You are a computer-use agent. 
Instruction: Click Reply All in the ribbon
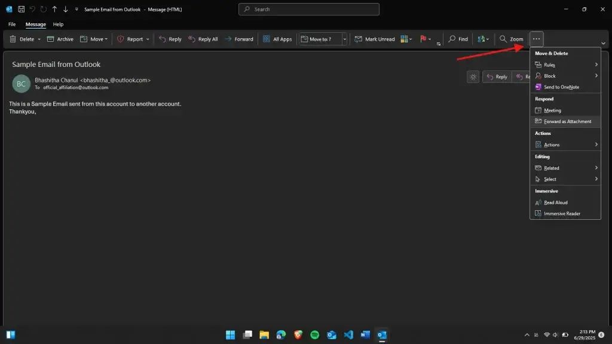coord(203,39)
